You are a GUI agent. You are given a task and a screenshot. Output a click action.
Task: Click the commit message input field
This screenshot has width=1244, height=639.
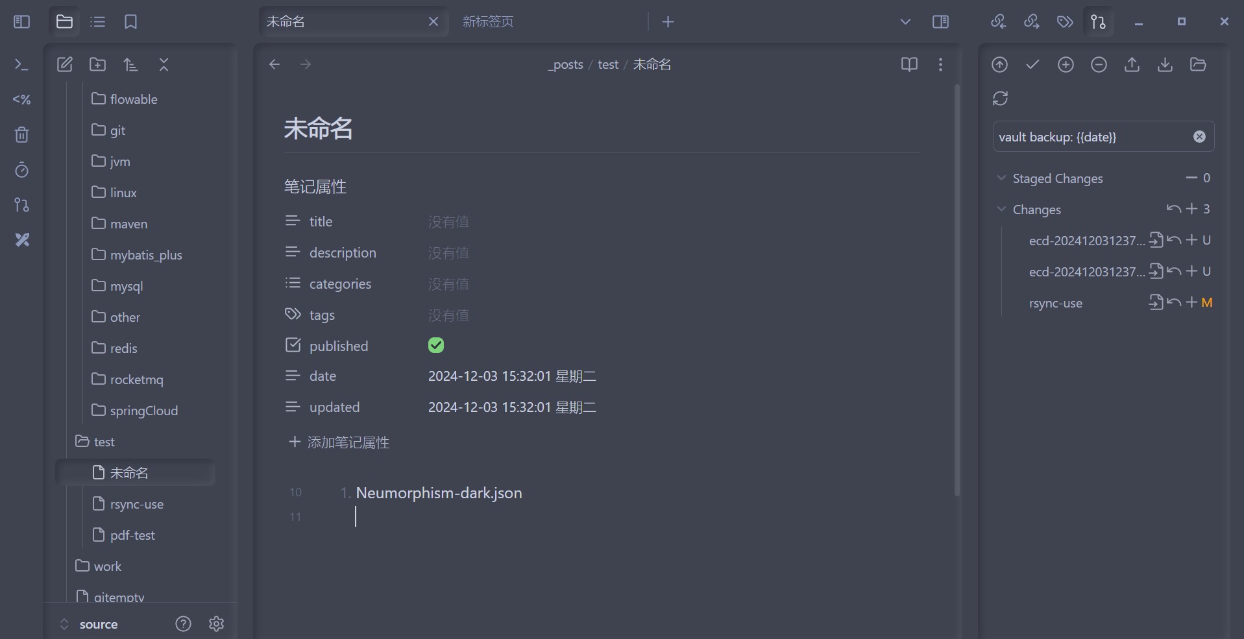[1093, 137]
